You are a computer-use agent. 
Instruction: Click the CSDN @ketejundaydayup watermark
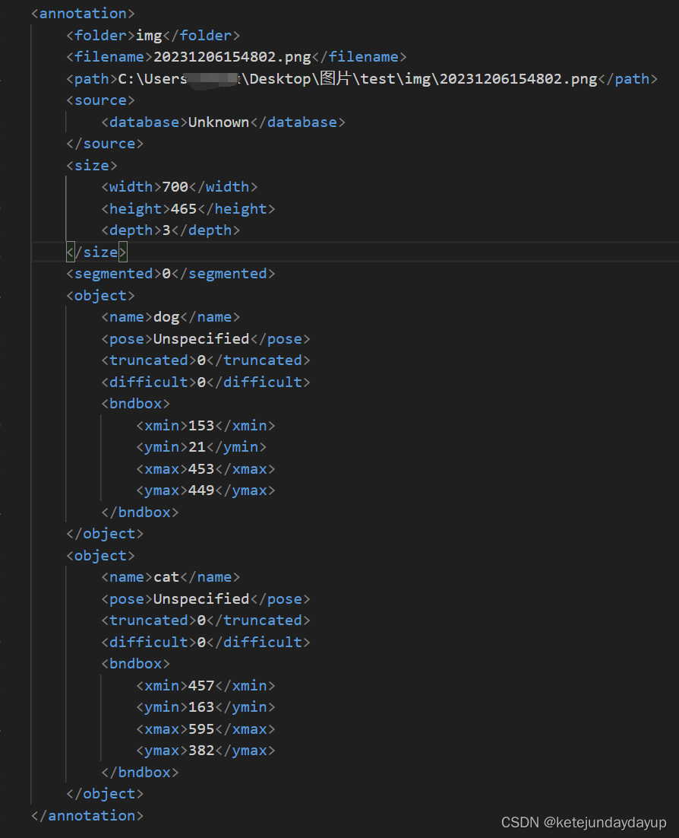pos(583,823)
